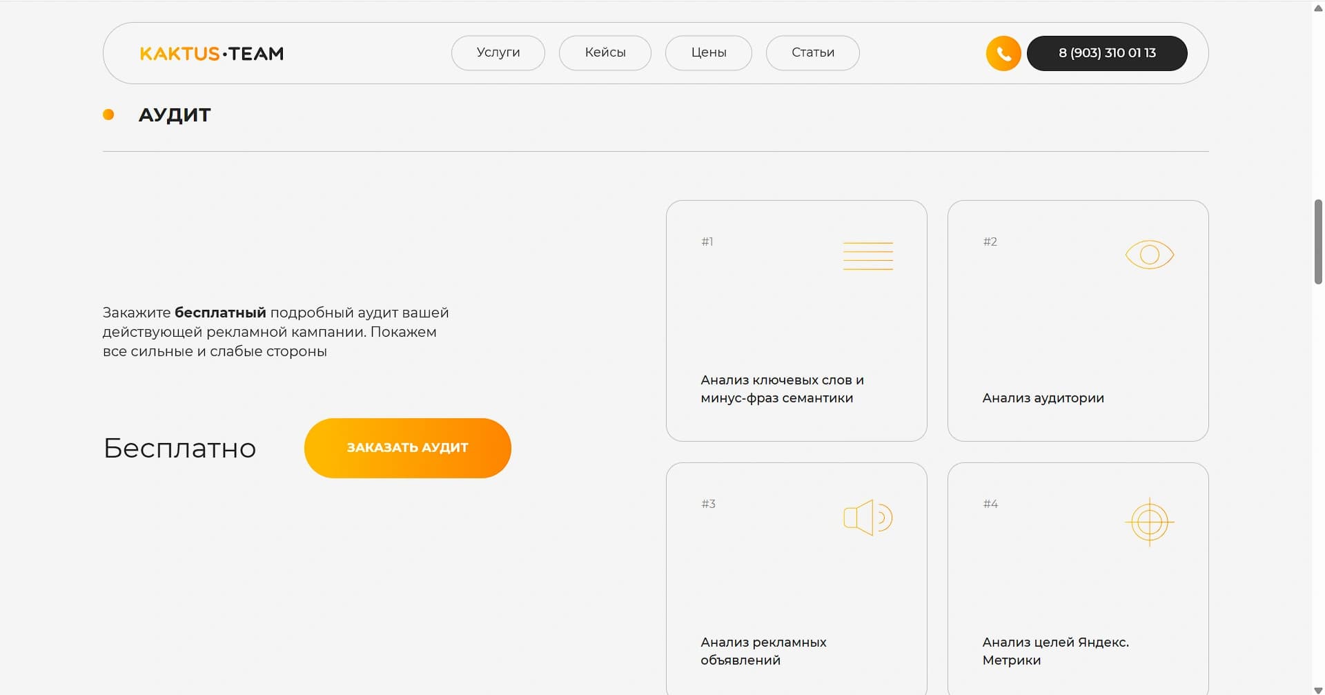
Task: Click the orange phone call icon
Action: click(x=1003, y=52)
